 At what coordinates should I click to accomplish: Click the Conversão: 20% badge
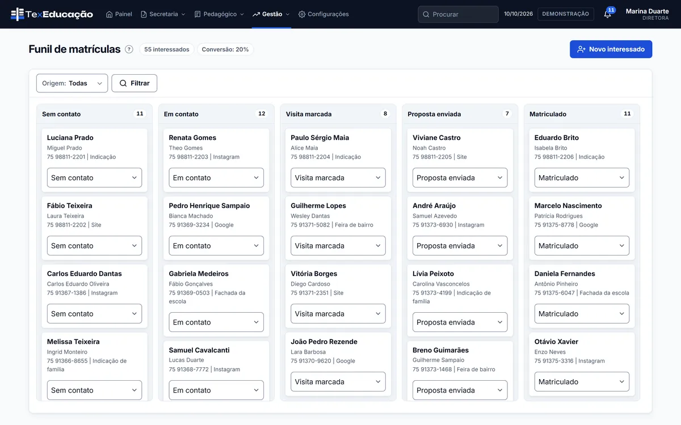coord(225,49)
